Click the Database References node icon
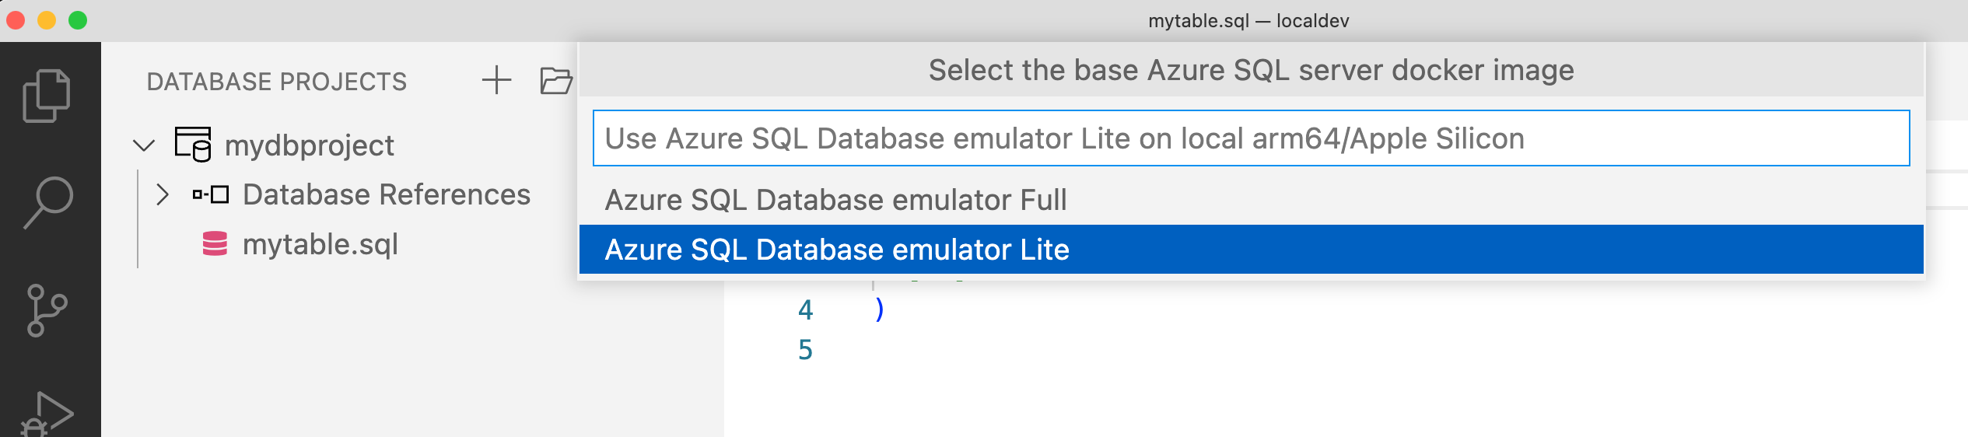The image size is (1968, 437). pos(211,194)
